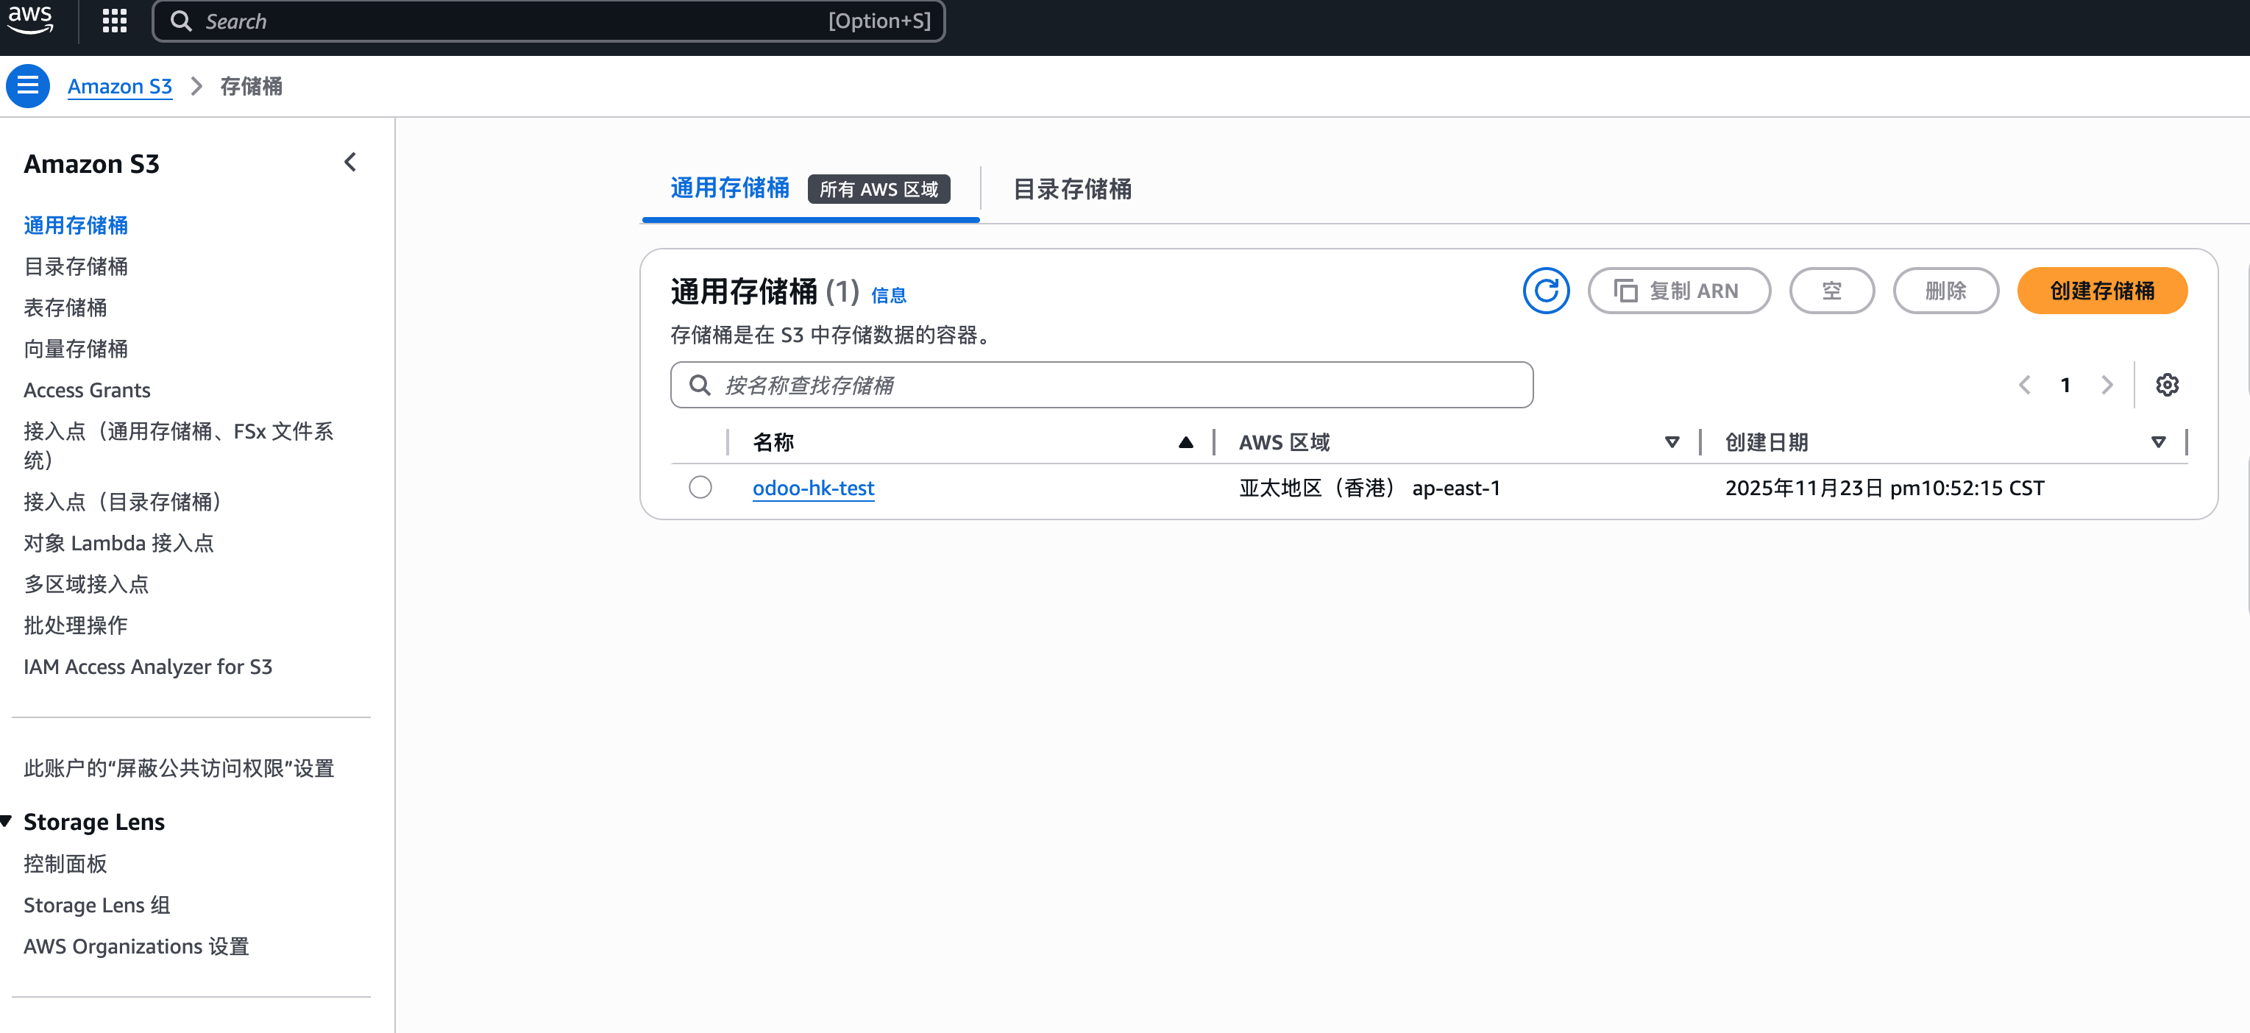Open 接入点（目录存储桶） in sidebar
This screenshot has width=2250, height=1033.
123,502
